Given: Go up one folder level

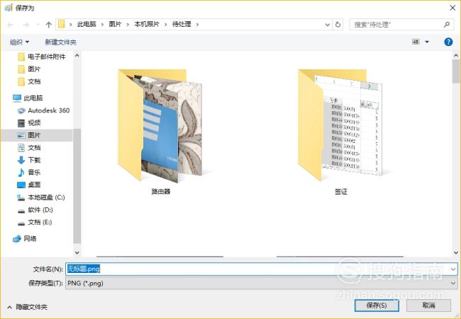Looking at the screenshot, I should (x=48, y=25).
